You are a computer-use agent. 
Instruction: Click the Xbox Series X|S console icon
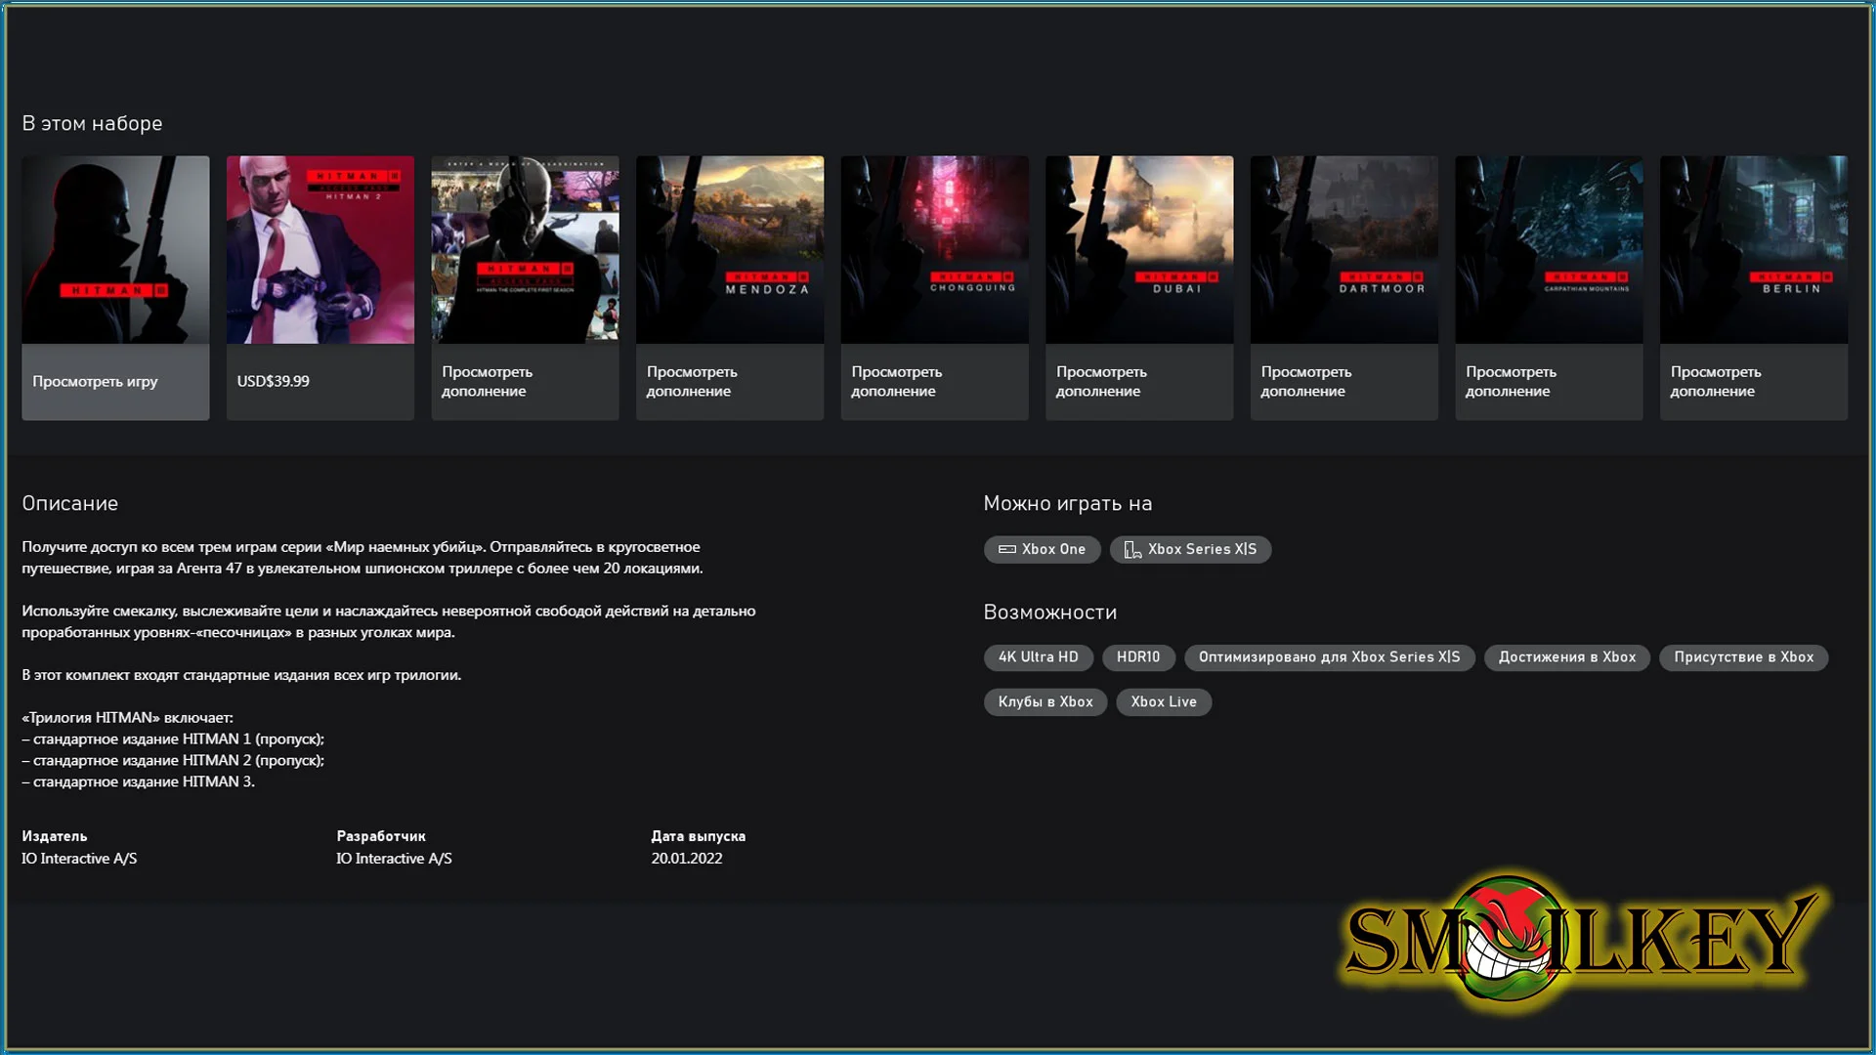click(1132, 549)
